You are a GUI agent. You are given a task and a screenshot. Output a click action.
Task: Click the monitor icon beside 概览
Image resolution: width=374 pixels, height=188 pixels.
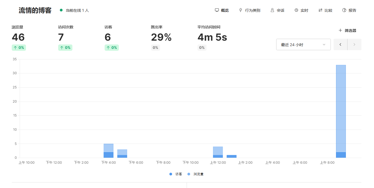tap(217, 10)
